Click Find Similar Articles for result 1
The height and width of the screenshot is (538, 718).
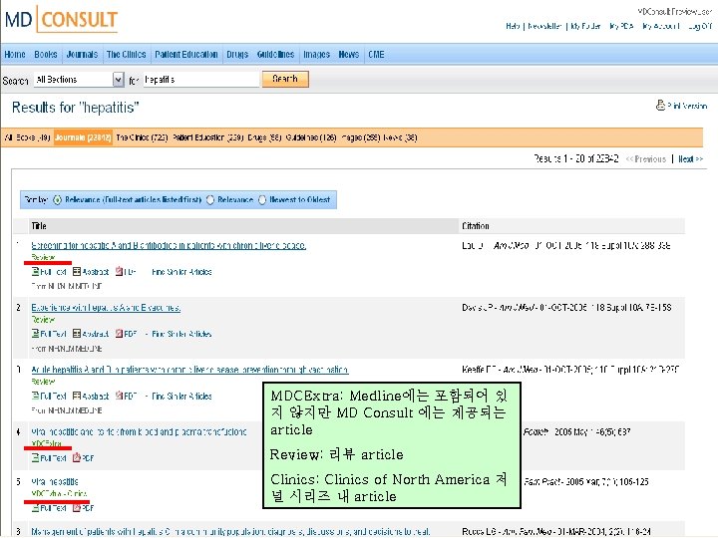181,272
